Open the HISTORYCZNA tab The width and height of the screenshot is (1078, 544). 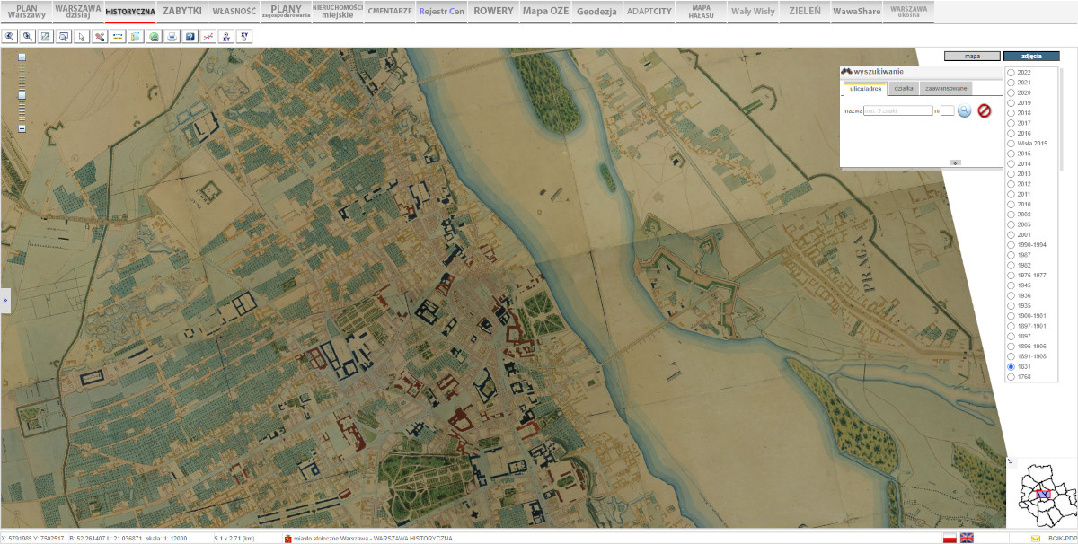[x=129, y=12]
